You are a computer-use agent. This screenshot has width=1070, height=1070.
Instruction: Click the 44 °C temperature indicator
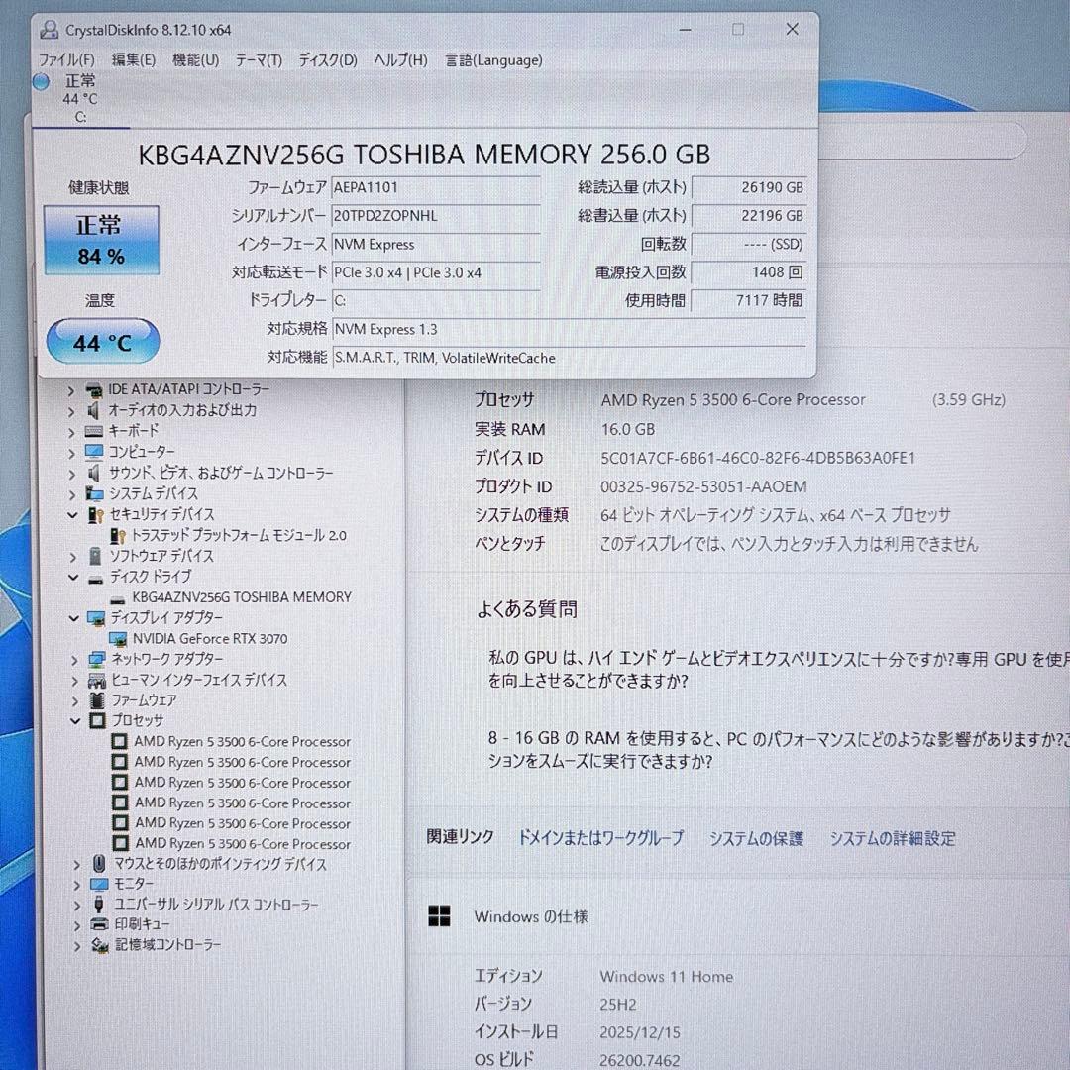coord(102,341)
